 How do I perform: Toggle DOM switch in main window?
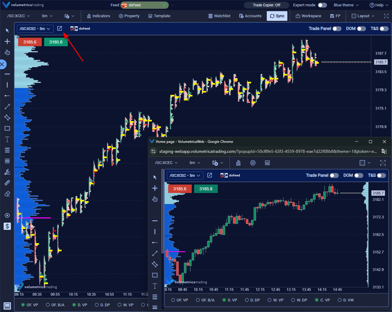(361, 29)
